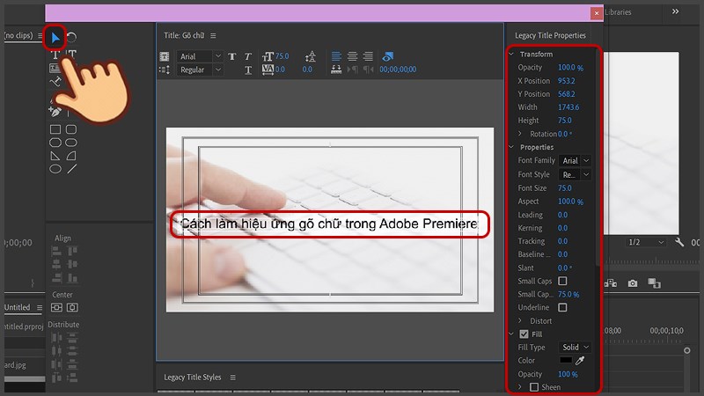This screenshot has width=704, height=396.
Task: Open the 1/2 playback resolution dropdown
Action: click(646, 242)
